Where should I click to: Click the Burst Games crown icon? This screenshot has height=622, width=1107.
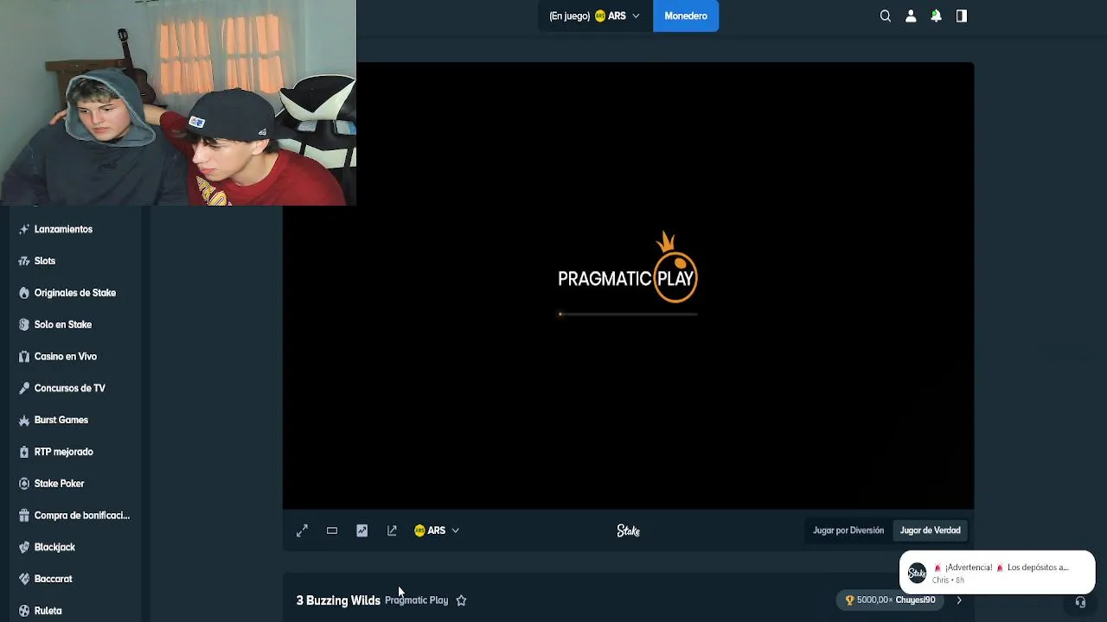24,420
